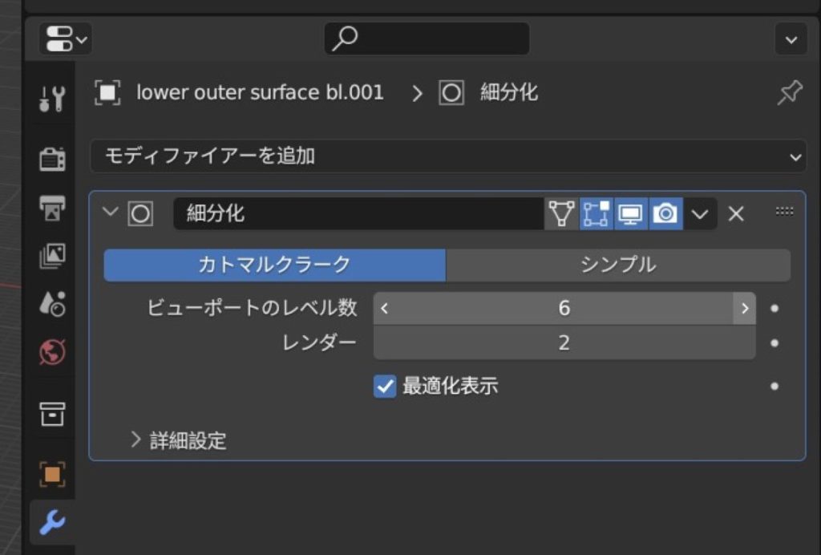
Task: Open the モディファイアーを追加 dropdown
Action: 447,156
